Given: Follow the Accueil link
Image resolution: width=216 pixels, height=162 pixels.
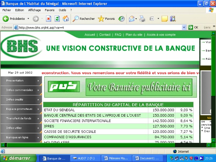Looking at the screenshot, I should click(90, 35).
